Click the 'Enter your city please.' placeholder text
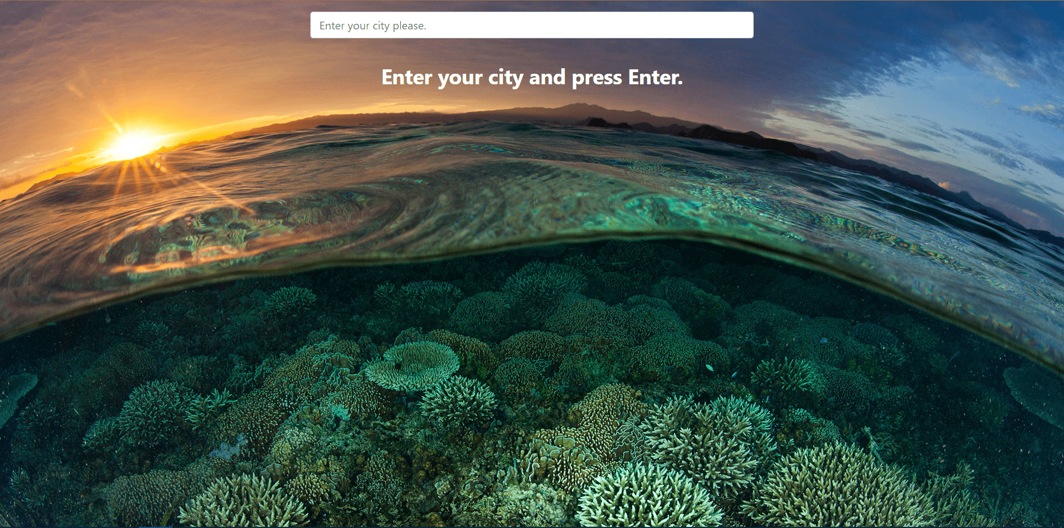 (x=372, y=26)
